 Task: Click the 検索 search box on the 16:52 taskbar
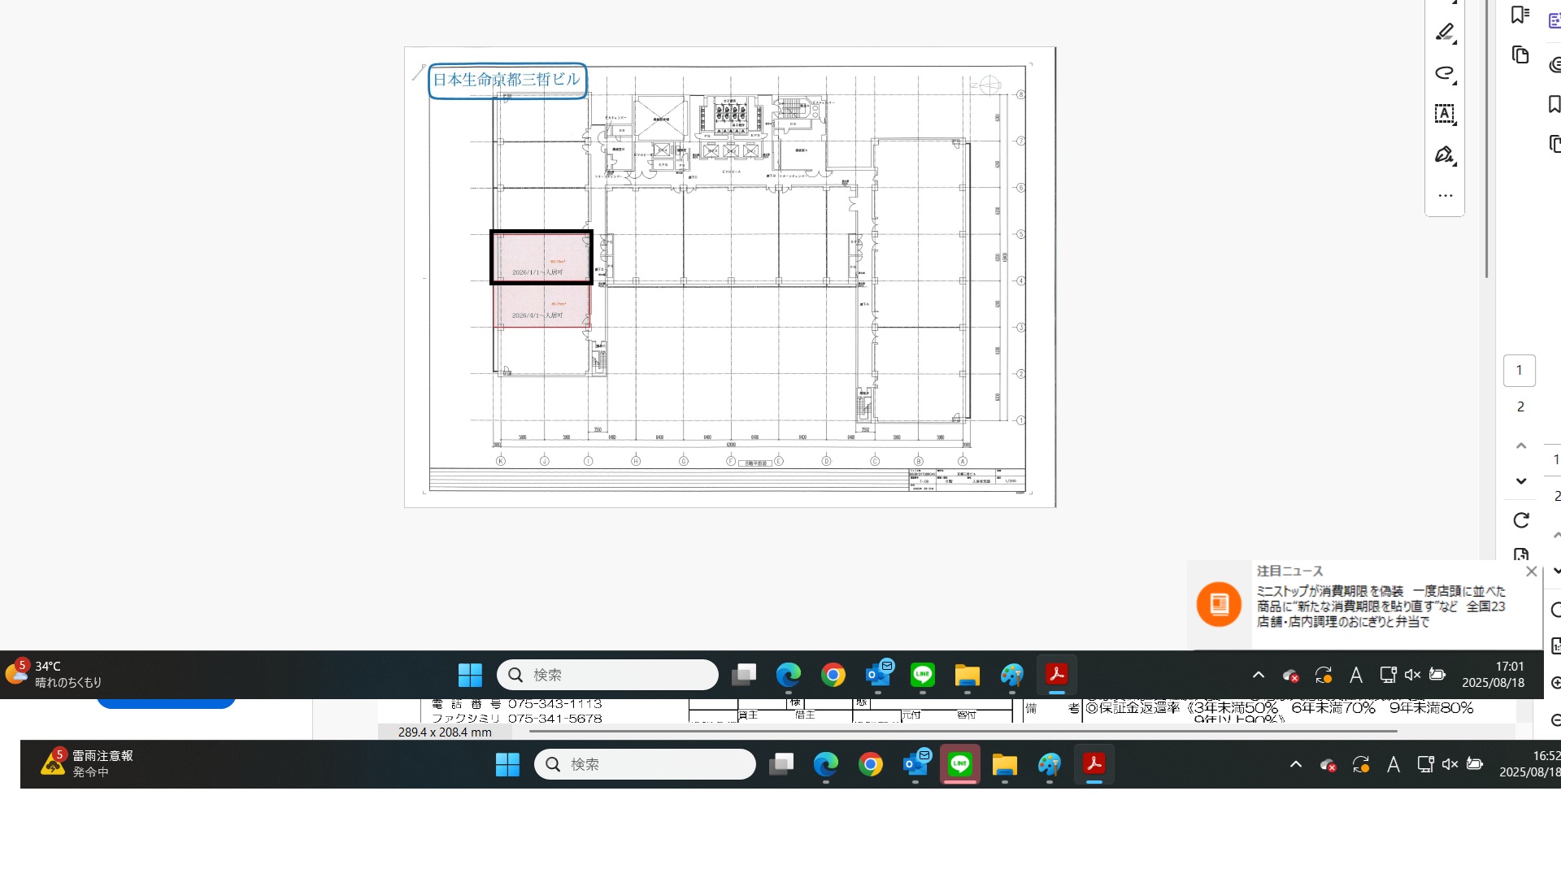645,764
